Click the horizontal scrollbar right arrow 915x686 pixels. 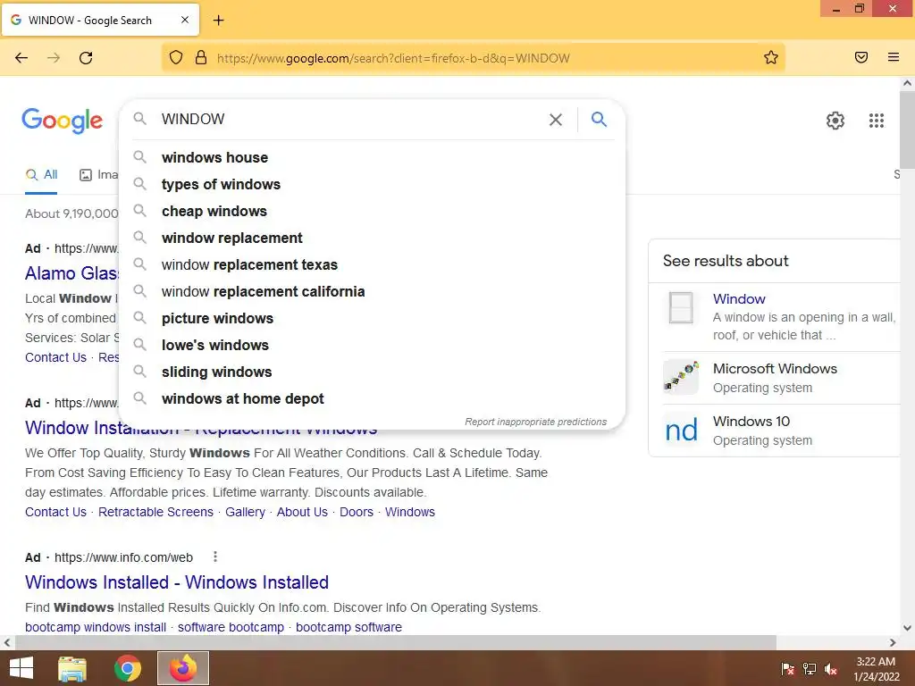click(x=893, y=643)
